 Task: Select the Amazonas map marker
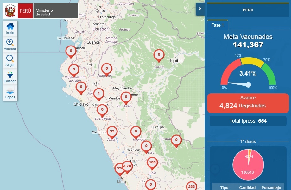point(107,70)
